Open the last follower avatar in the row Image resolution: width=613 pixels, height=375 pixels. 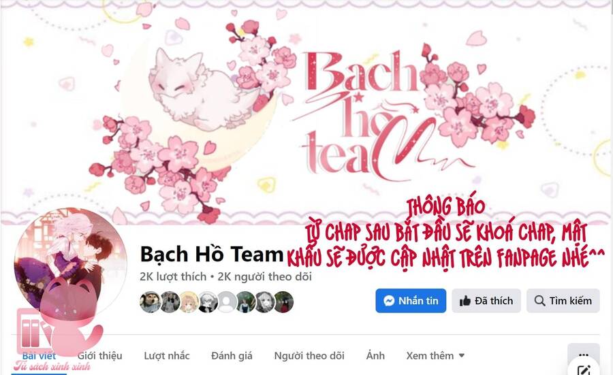coord(284,302)
